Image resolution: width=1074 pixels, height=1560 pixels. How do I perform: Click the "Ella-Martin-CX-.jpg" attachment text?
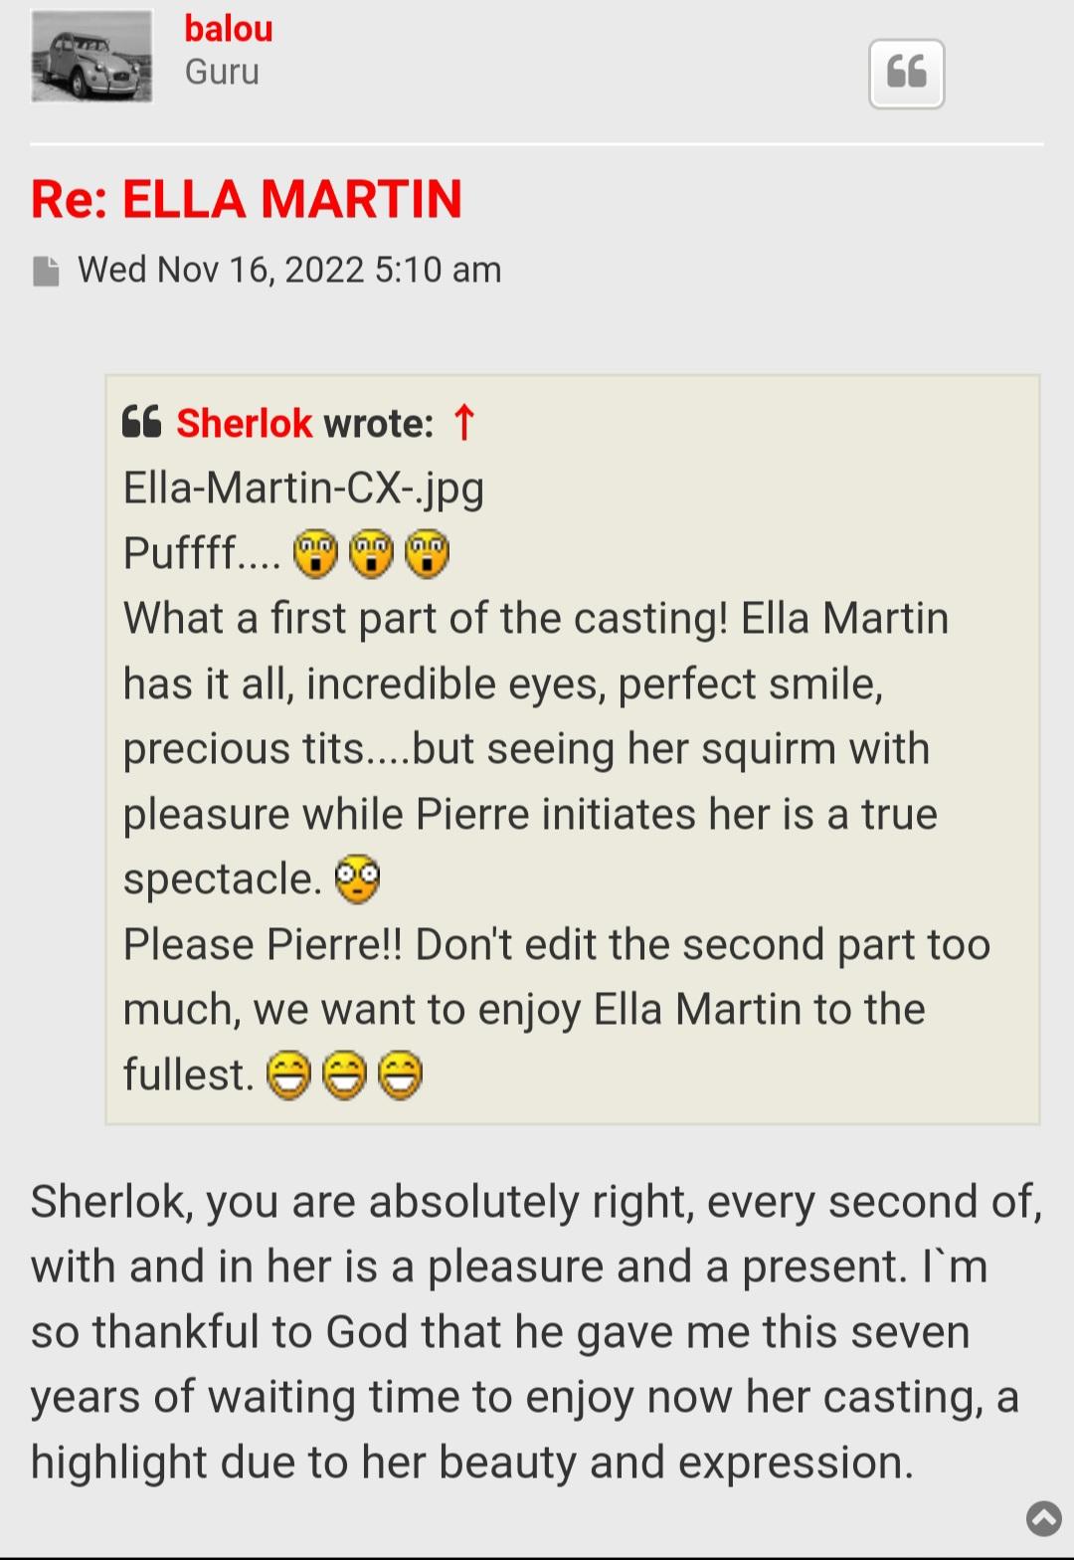(303, 487)
